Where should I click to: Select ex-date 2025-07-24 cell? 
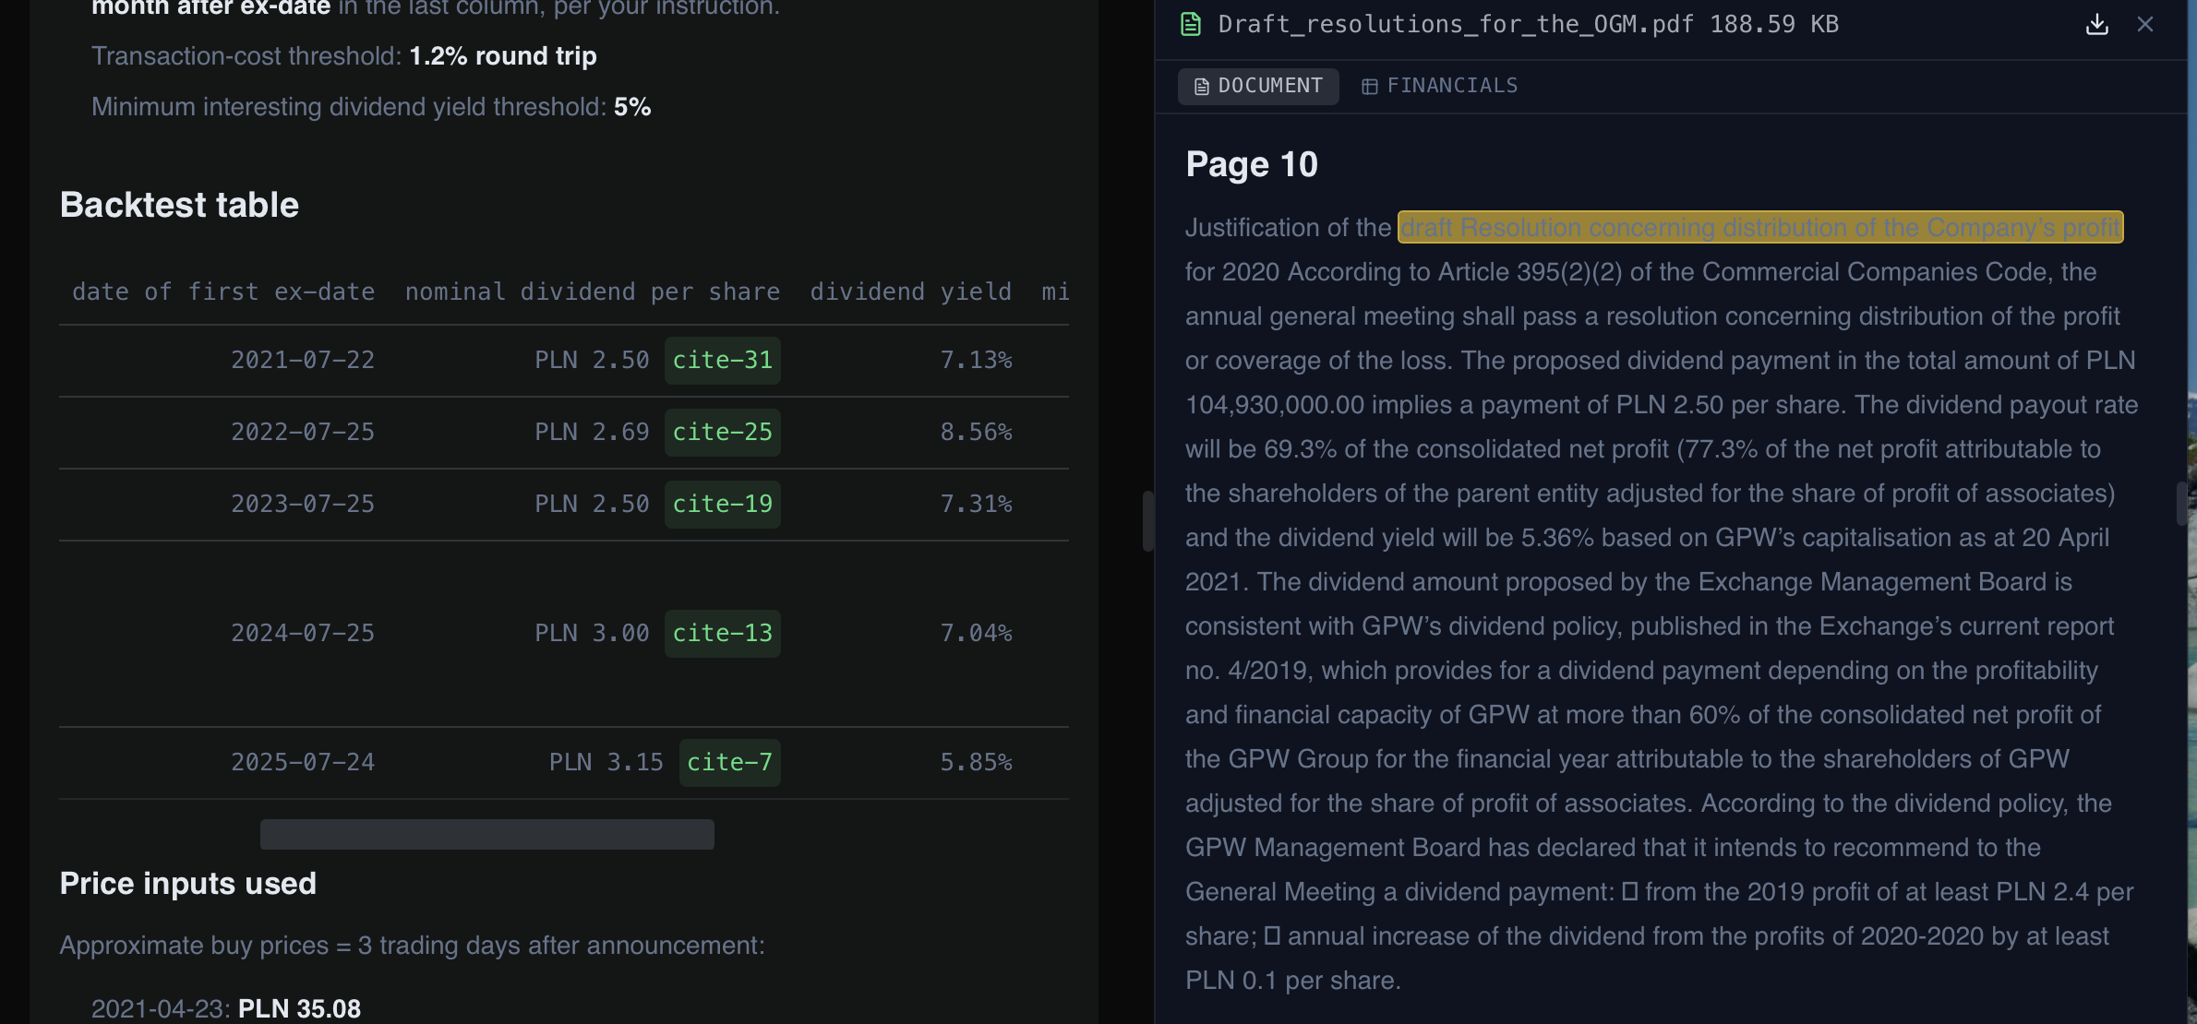pyautogui.click(x=303, y=762)
